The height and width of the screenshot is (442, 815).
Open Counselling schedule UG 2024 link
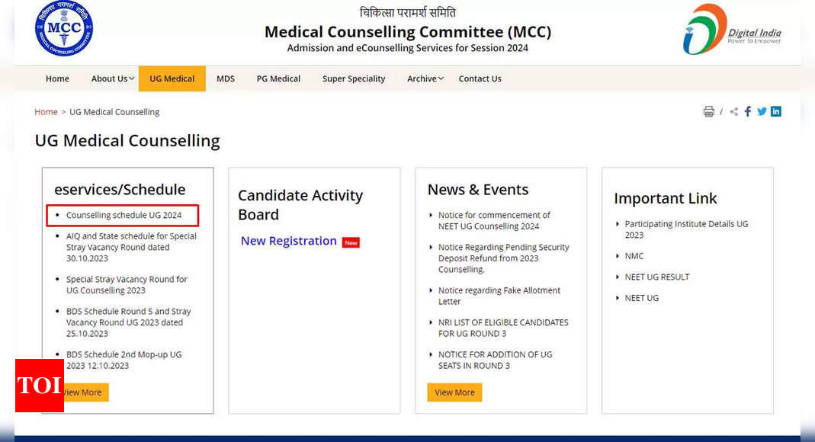coord(124,216)
